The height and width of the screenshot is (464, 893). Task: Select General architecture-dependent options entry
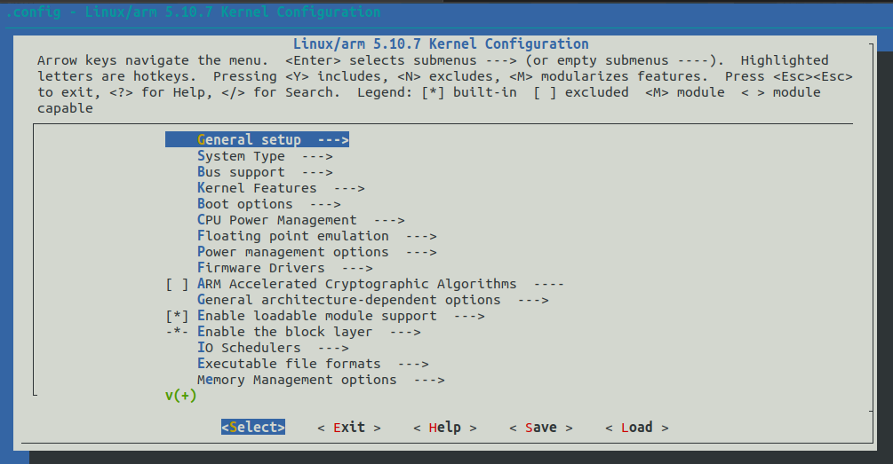coord(372,300)
